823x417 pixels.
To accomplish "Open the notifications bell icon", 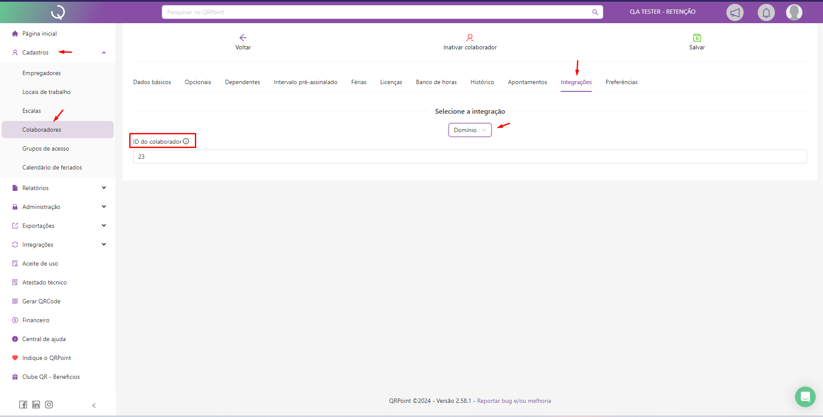I will tap(766, 12).
